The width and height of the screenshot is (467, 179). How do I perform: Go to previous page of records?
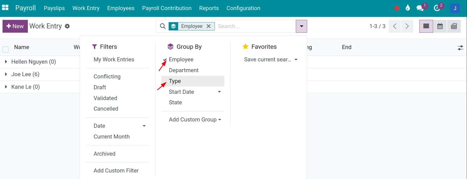pyautogui.click(x=395, y=26)
